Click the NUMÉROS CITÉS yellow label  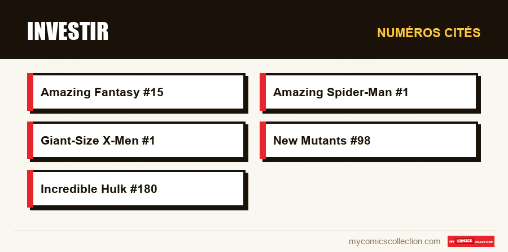(x=428, y=33)
